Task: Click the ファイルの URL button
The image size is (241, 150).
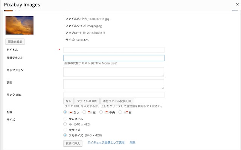Action: (x=87, y=101)
